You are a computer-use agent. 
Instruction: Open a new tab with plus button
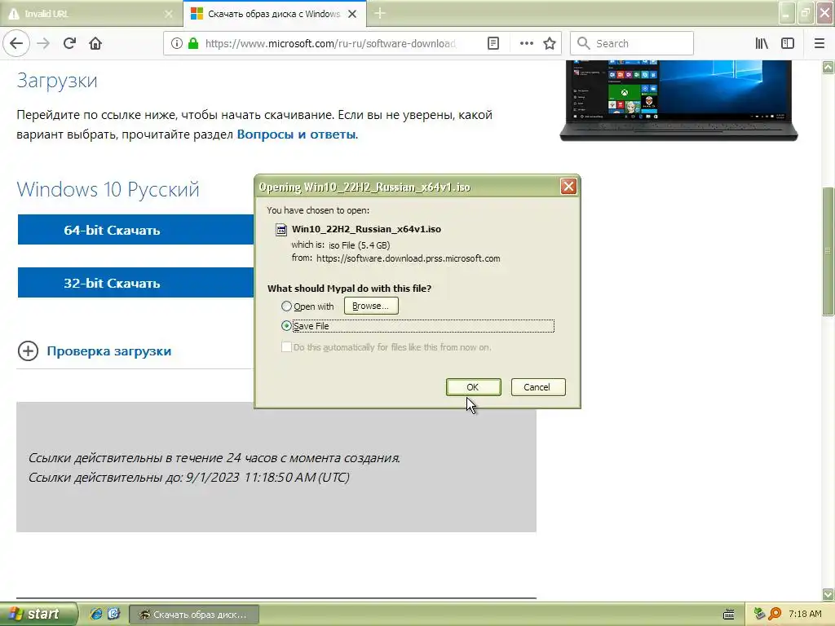[380, 13]
